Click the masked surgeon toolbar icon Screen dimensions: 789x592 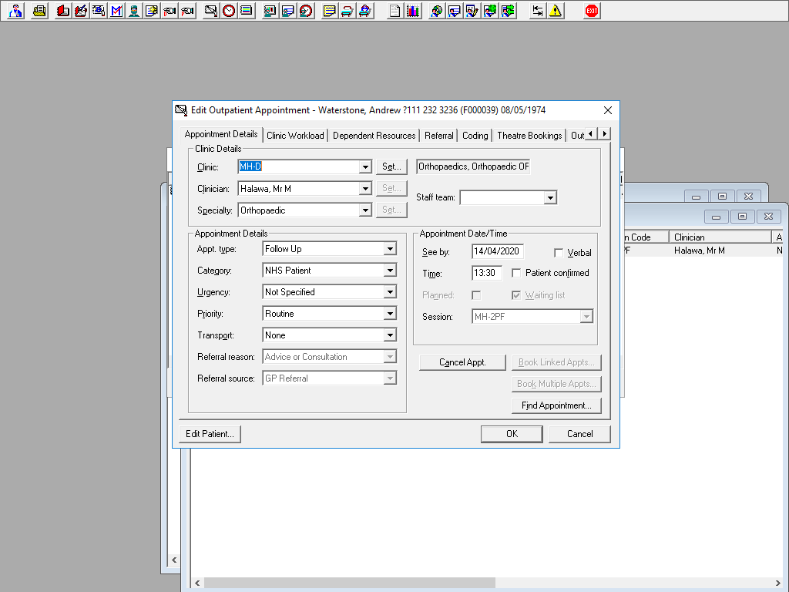coord(134,11)
